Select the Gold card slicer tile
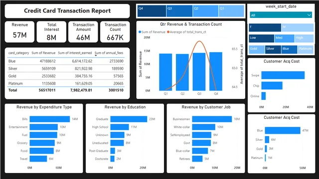The width and height of the screenshot is (319, 179). (257, 50)
